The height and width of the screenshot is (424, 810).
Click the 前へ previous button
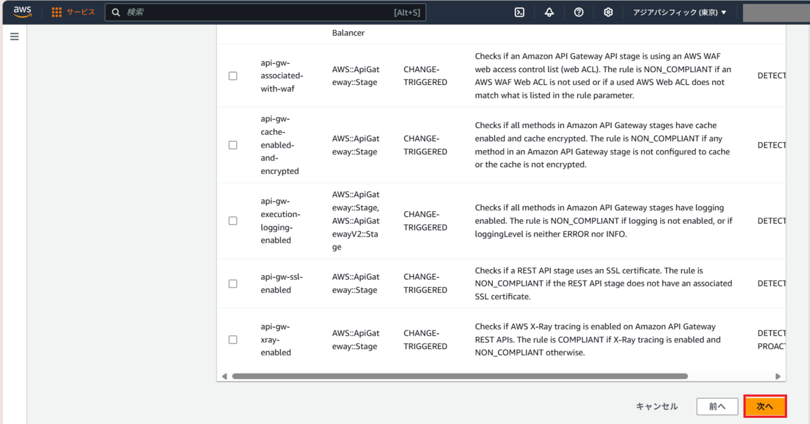[x=718, y=406]
